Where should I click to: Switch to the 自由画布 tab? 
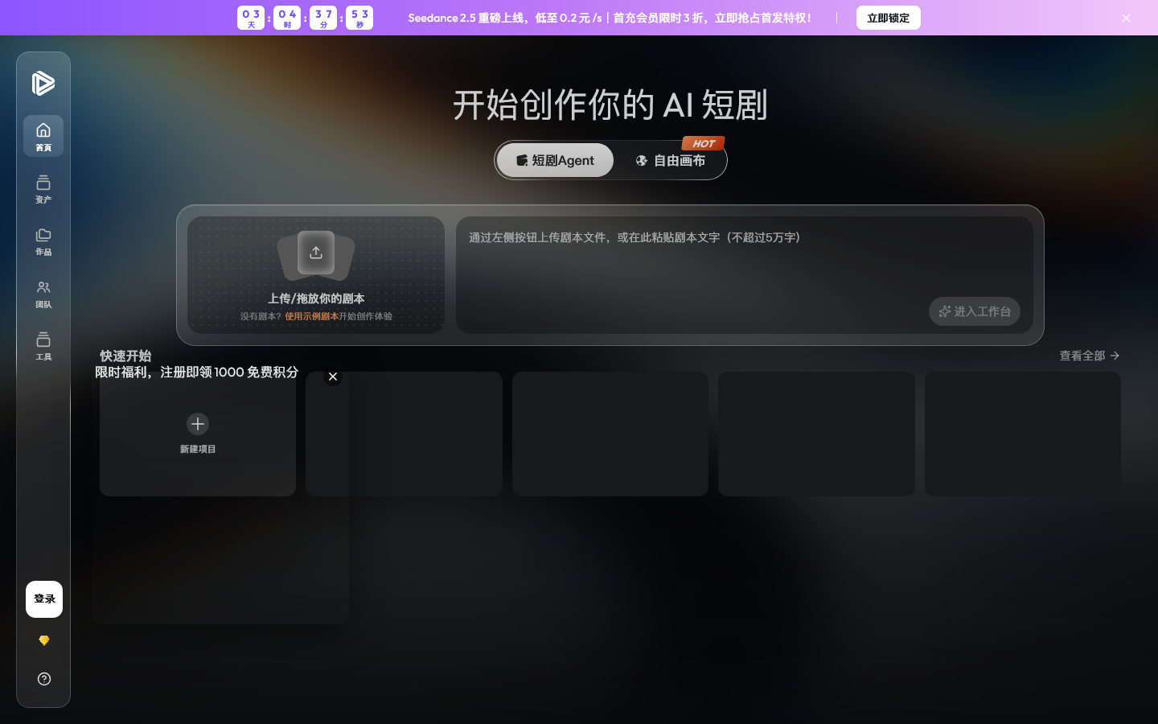(x=670, y=160)
